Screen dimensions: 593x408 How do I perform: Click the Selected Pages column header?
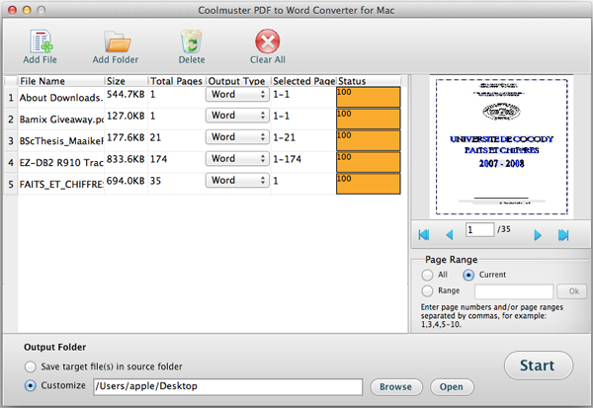pos(303,81)
